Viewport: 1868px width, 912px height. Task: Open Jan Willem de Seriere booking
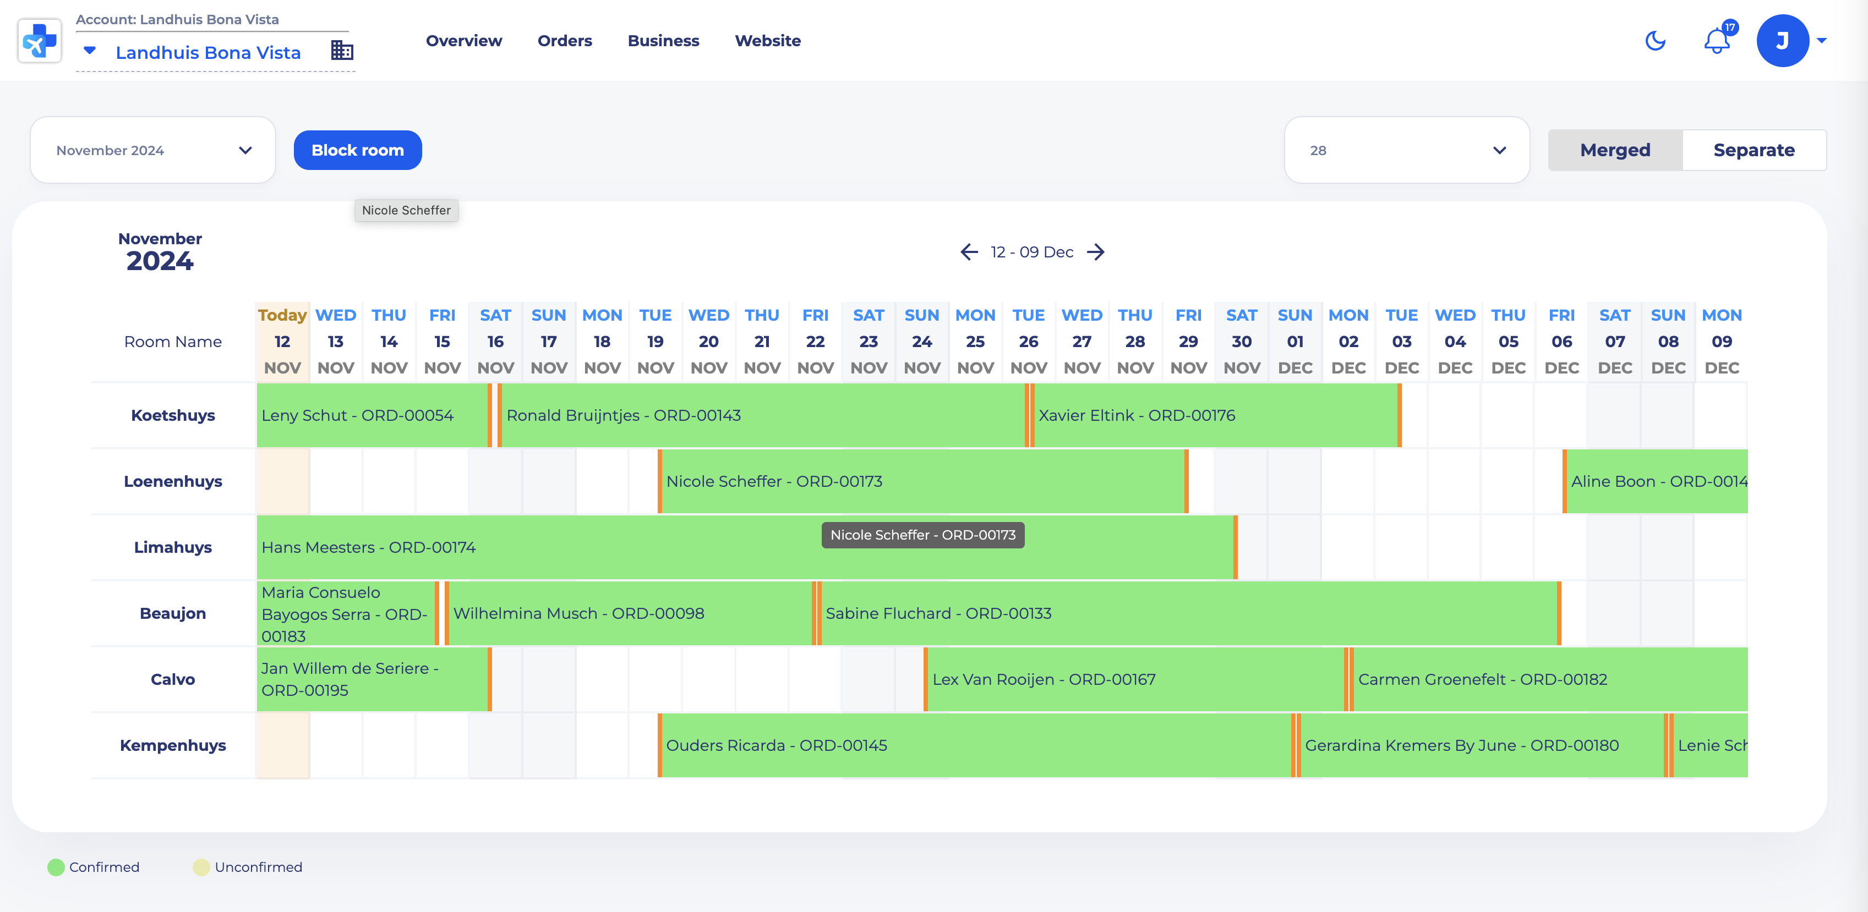coord(374,679)
